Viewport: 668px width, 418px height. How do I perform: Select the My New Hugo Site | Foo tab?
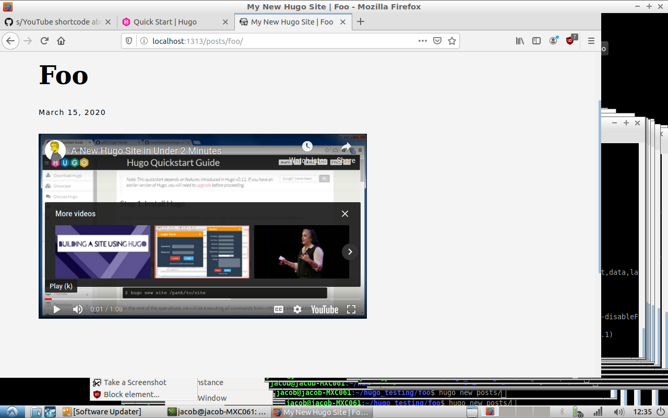coord(292,22)
